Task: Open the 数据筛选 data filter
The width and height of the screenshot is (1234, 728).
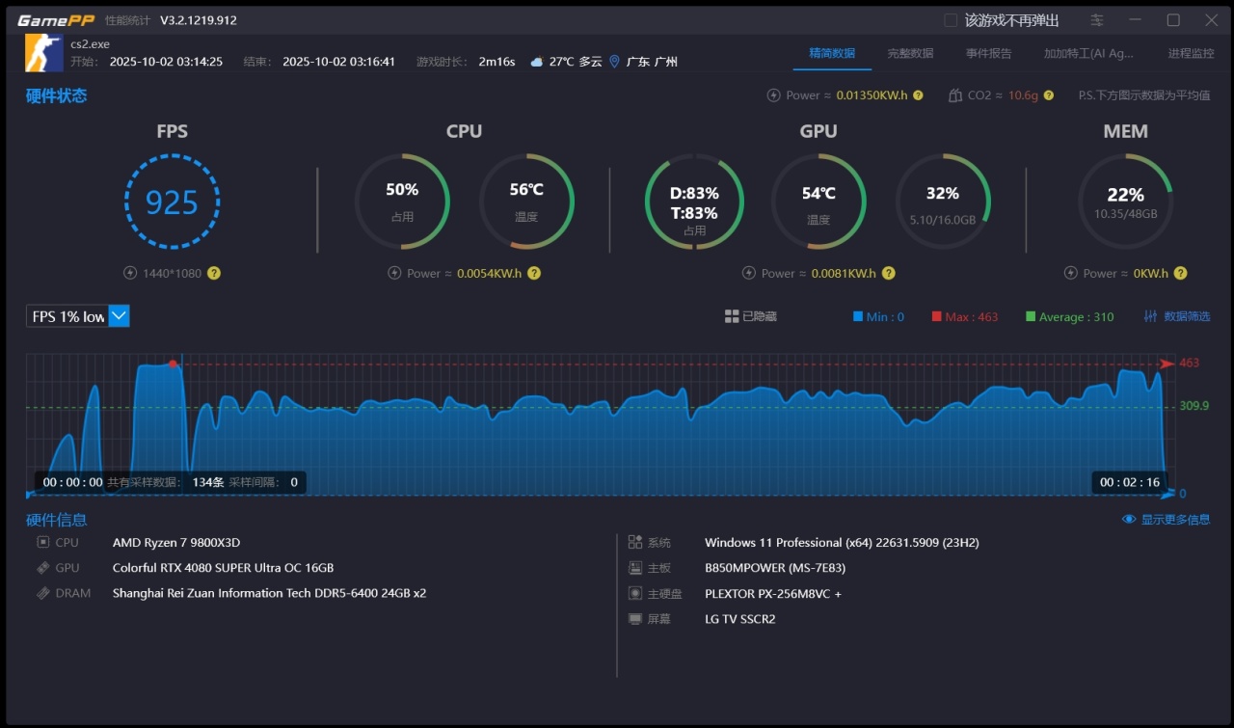Action: pyautogui.click(x=1176, y=316)
